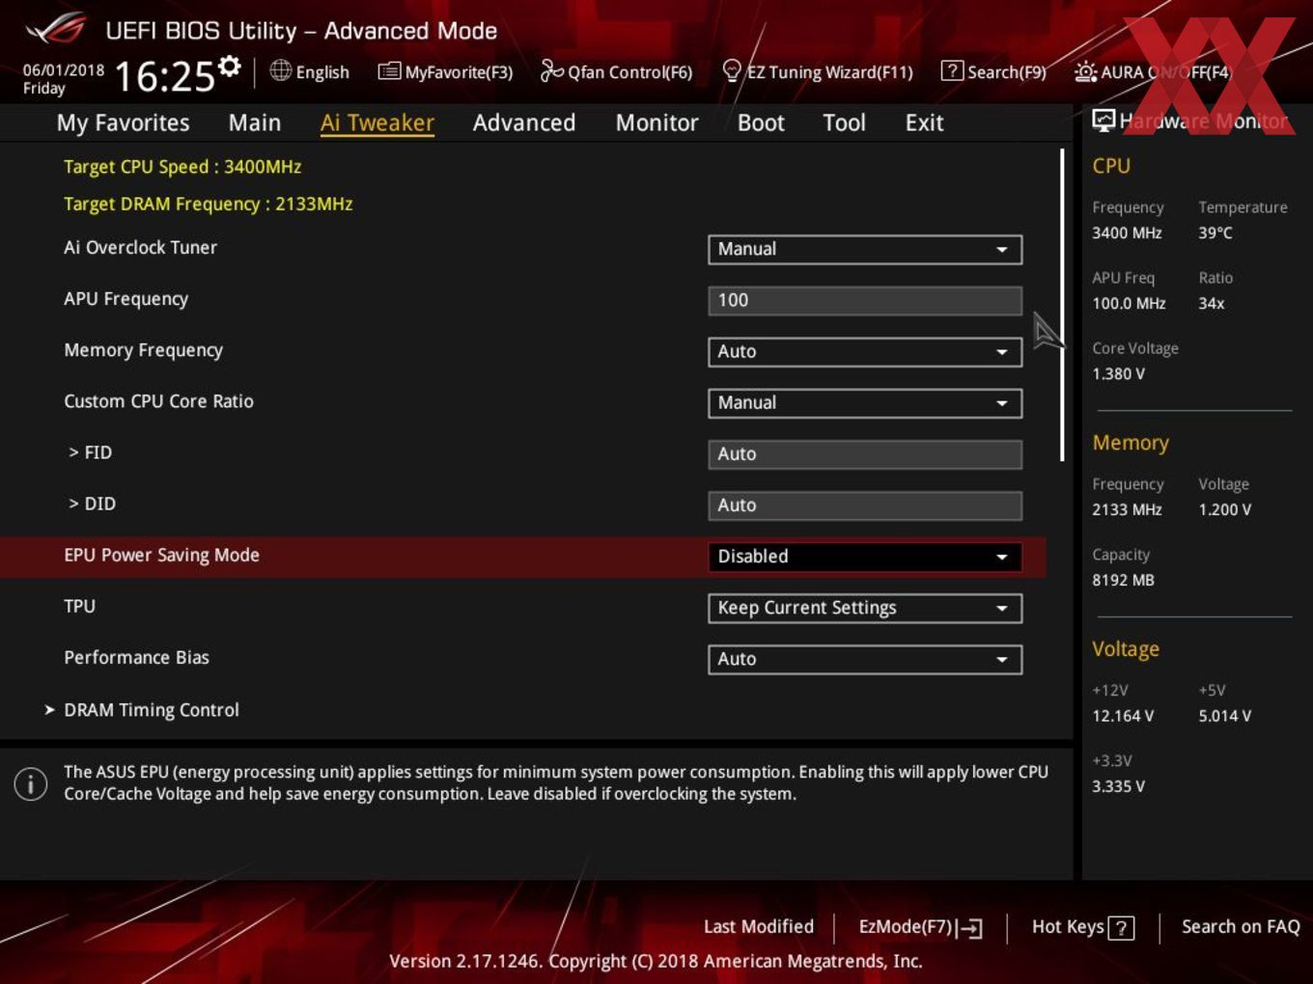
Task: Click the settings list vertical scrollbar
Action: tap(1062, 305)
